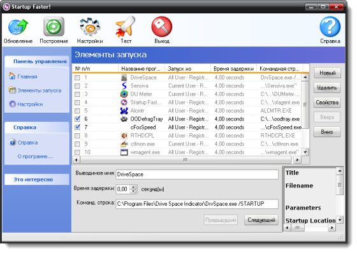This screenshot has height=253, width=357.
Task: Move the item down with Вниз button
Action: tap(327, 132)
